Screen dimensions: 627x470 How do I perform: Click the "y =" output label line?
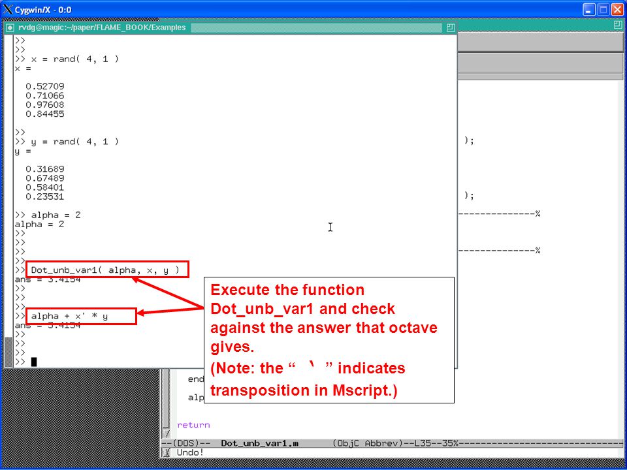coord(23,151)
